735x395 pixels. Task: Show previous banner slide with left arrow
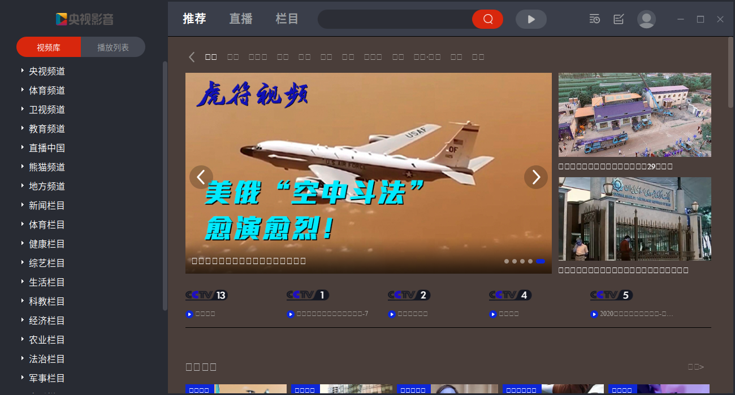coord(201,177)
